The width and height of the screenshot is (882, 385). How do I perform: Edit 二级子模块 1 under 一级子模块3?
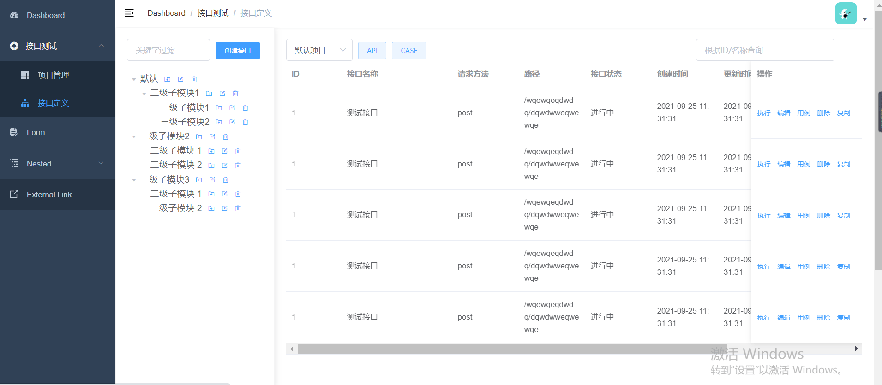[225, 194]
